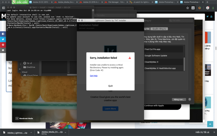Select Final Cut Pro.app in privacy list
Image resolution: width=217 pixels, height=136 pixels.
point(163,49)
